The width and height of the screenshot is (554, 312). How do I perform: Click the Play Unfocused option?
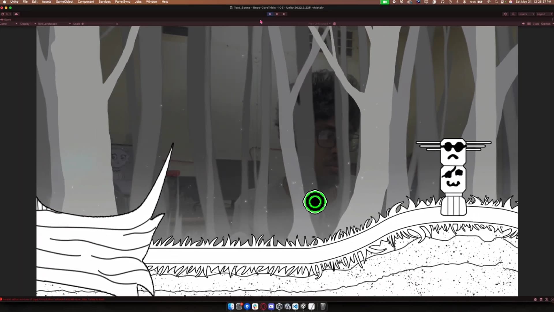[x=319, y=24]
